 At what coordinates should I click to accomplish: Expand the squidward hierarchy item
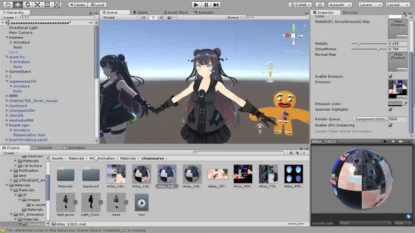tap(7, 105)
